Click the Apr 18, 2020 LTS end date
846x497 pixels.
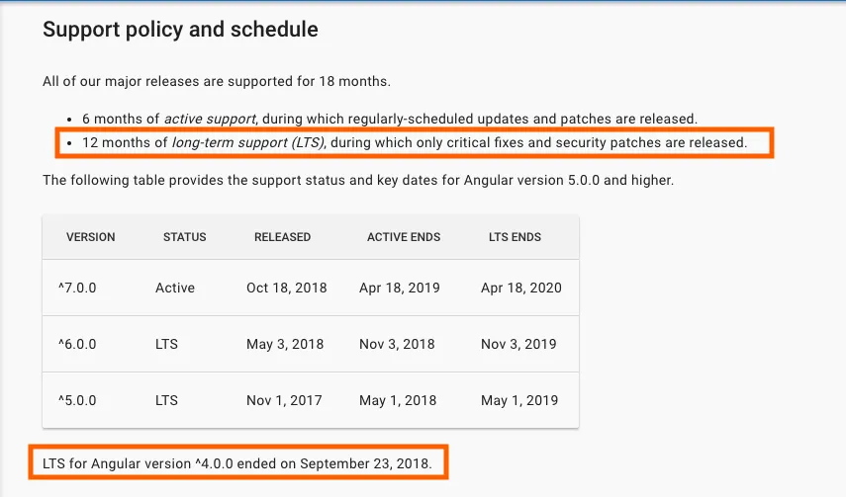point(520,289)
